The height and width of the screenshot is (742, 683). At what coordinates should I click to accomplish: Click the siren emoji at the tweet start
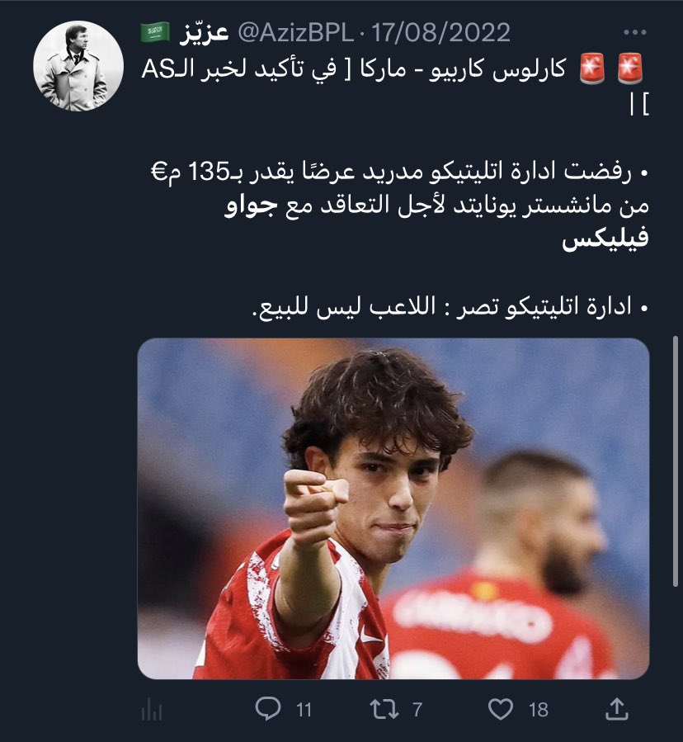[x=630, y=69]
